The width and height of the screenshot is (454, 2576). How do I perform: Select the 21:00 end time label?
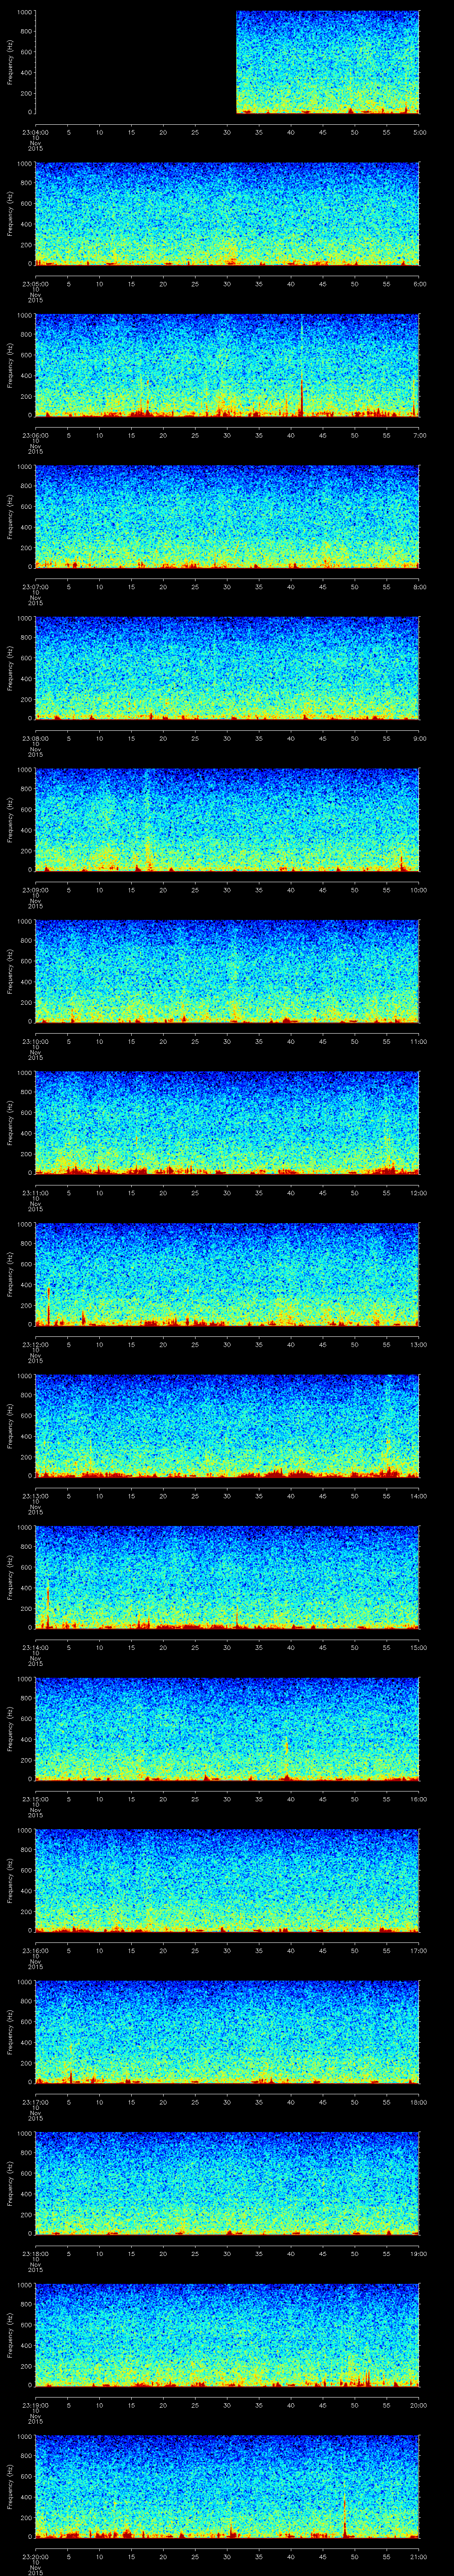pyautogui.click(x=418, y=2556)
